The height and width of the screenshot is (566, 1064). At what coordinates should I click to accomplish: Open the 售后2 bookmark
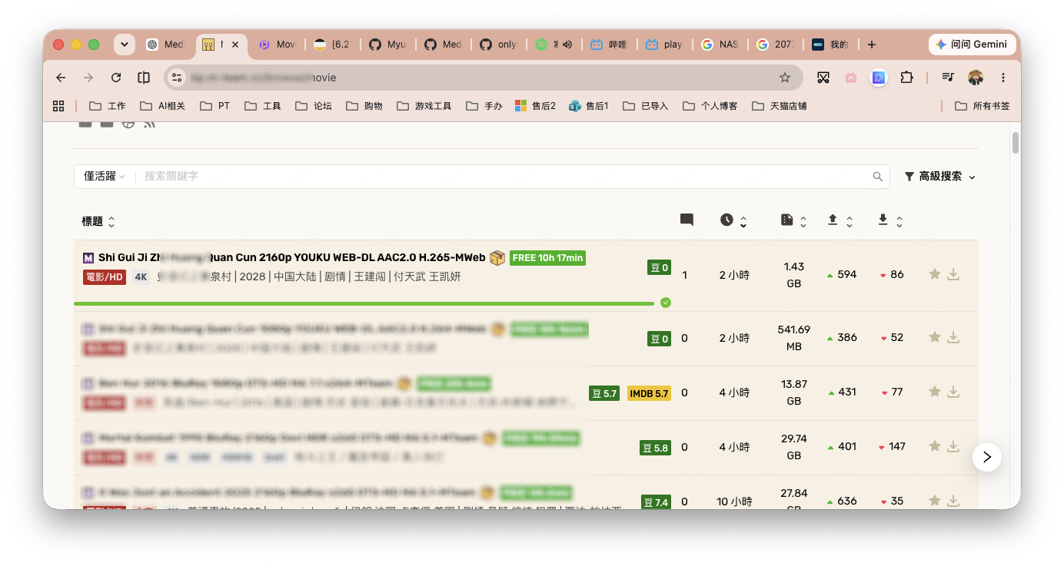click(x=535, y=106)
